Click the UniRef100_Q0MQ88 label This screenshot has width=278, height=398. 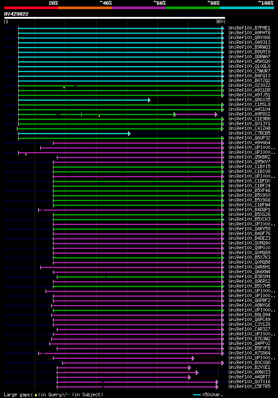(249, 262)
